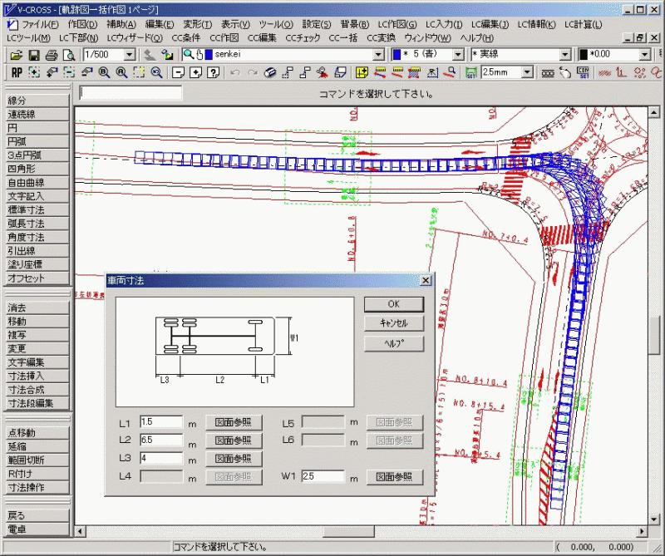Click the Print Preview icon
This screenshot has width=665, height=556.
(68, 54)
